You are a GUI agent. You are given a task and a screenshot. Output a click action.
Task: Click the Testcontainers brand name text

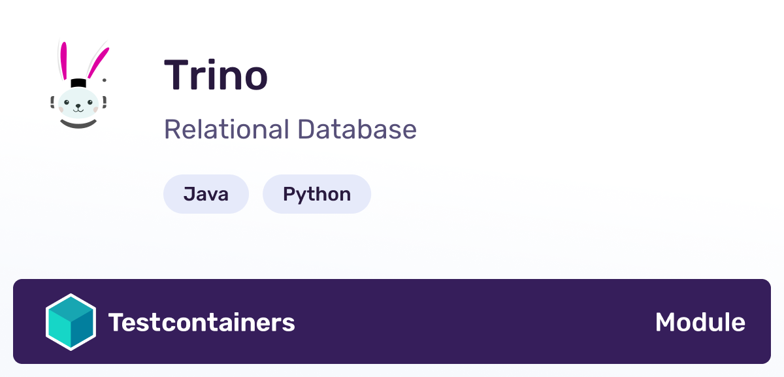202,322
